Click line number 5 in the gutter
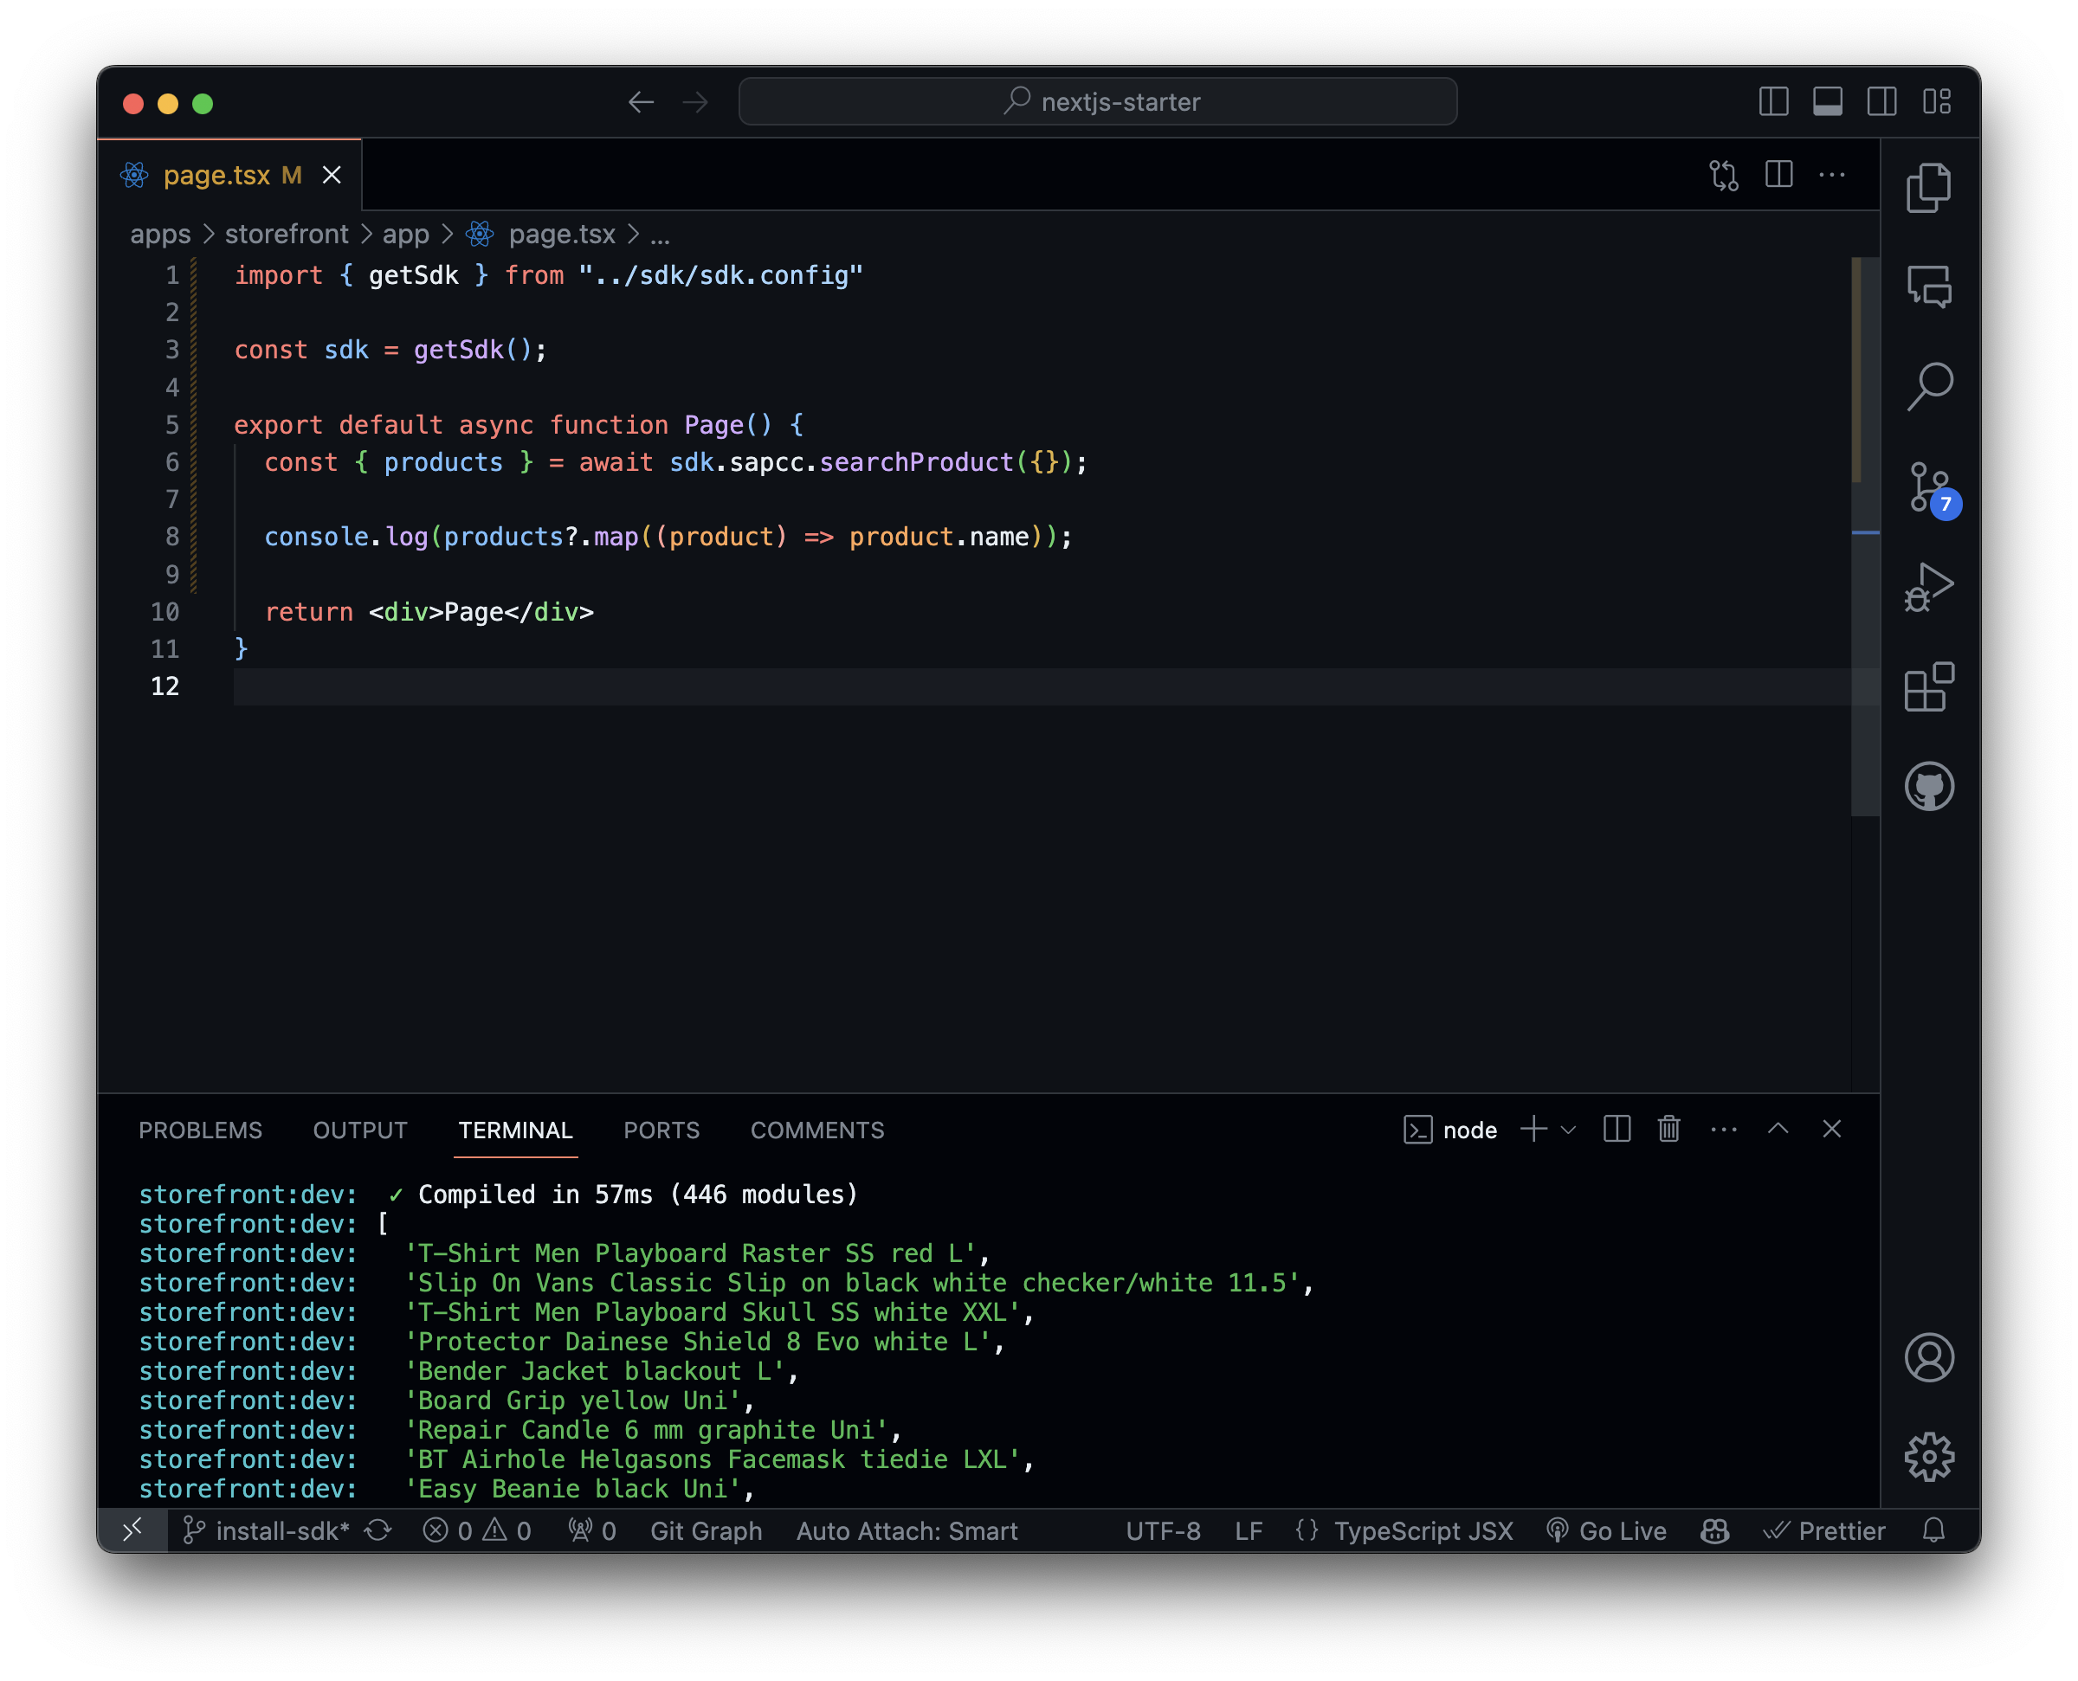This screenshot has width=2078, height=1681. (x=171, y=425)
